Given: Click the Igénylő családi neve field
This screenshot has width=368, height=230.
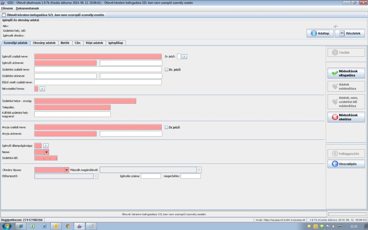Looking at the screenshot, I should (x=98, y=57).
